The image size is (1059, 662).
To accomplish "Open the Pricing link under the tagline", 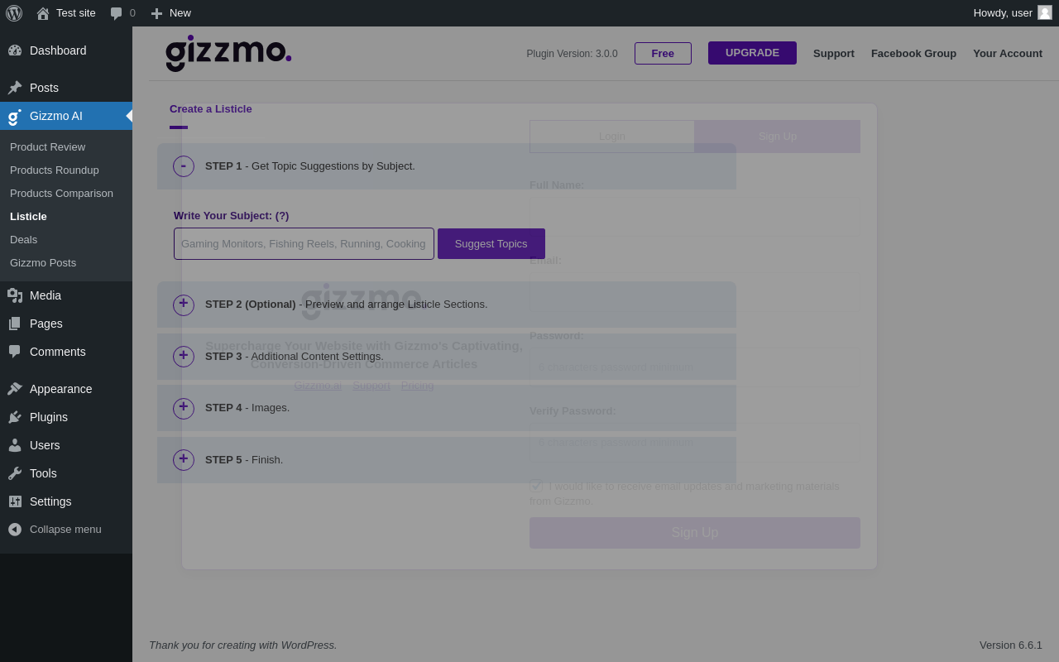I will pos(418,385).
